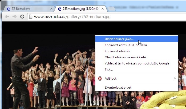This screenshot has width=186, height=109.
Task: Choose 'Uložit obrázek jako...' from context menu
Action: point(137,39)
